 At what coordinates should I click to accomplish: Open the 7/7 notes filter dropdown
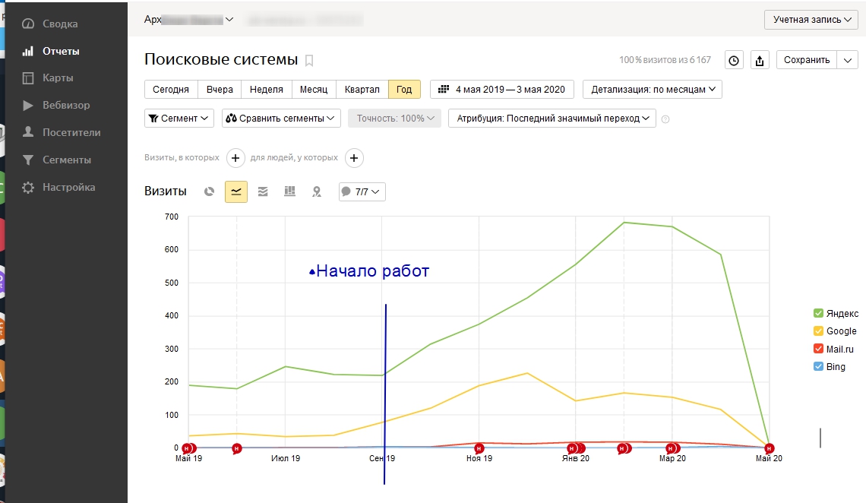[x=362, y=191]
